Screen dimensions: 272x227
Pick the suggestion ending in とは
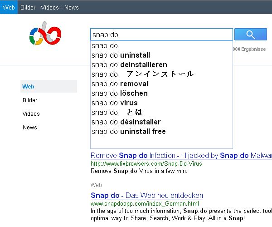(x=161, y=113)
